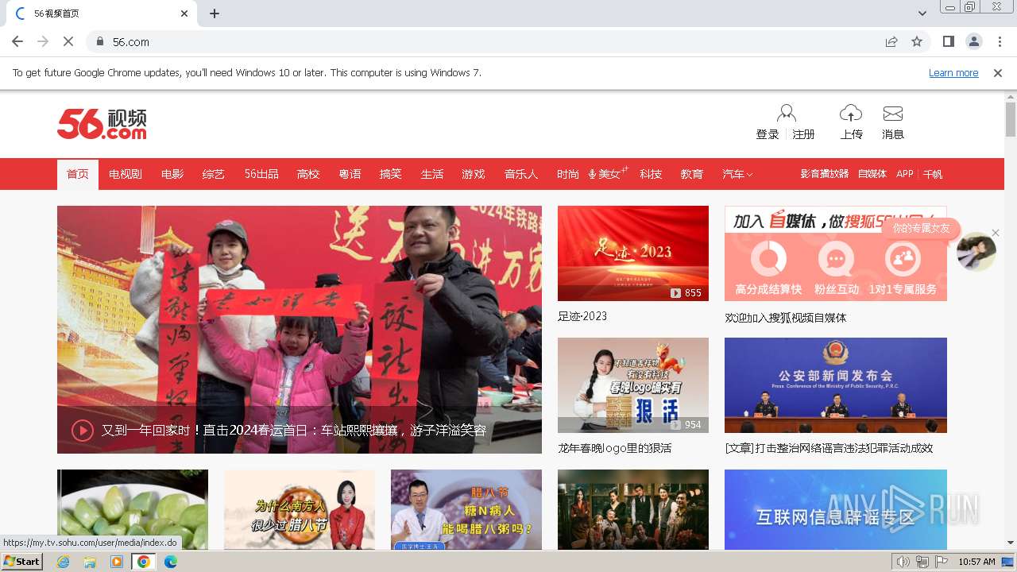Launch Internet Explorer from taskbar
This screenshot has height=572, width=1017.
tap(63, 562)
